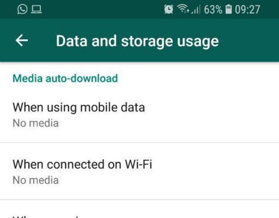Open the partially visible When roaming option
The height and width of the screenshot is (218, 279).
(x=139, y=209)
